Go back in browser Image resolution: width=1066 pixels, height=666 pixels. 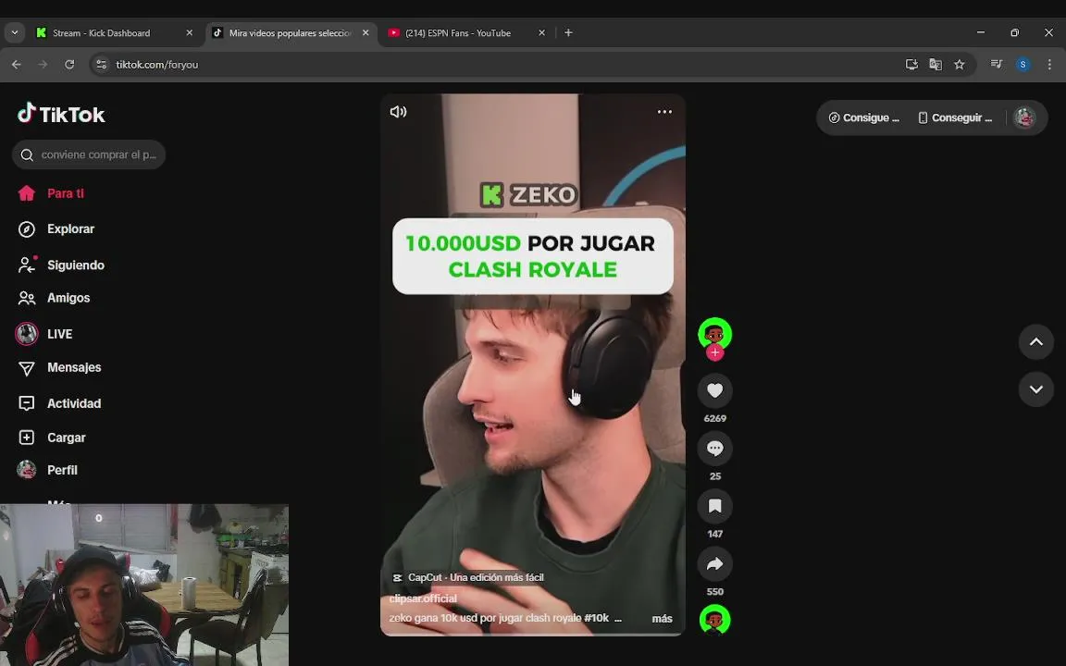click(x=17, y=65)
